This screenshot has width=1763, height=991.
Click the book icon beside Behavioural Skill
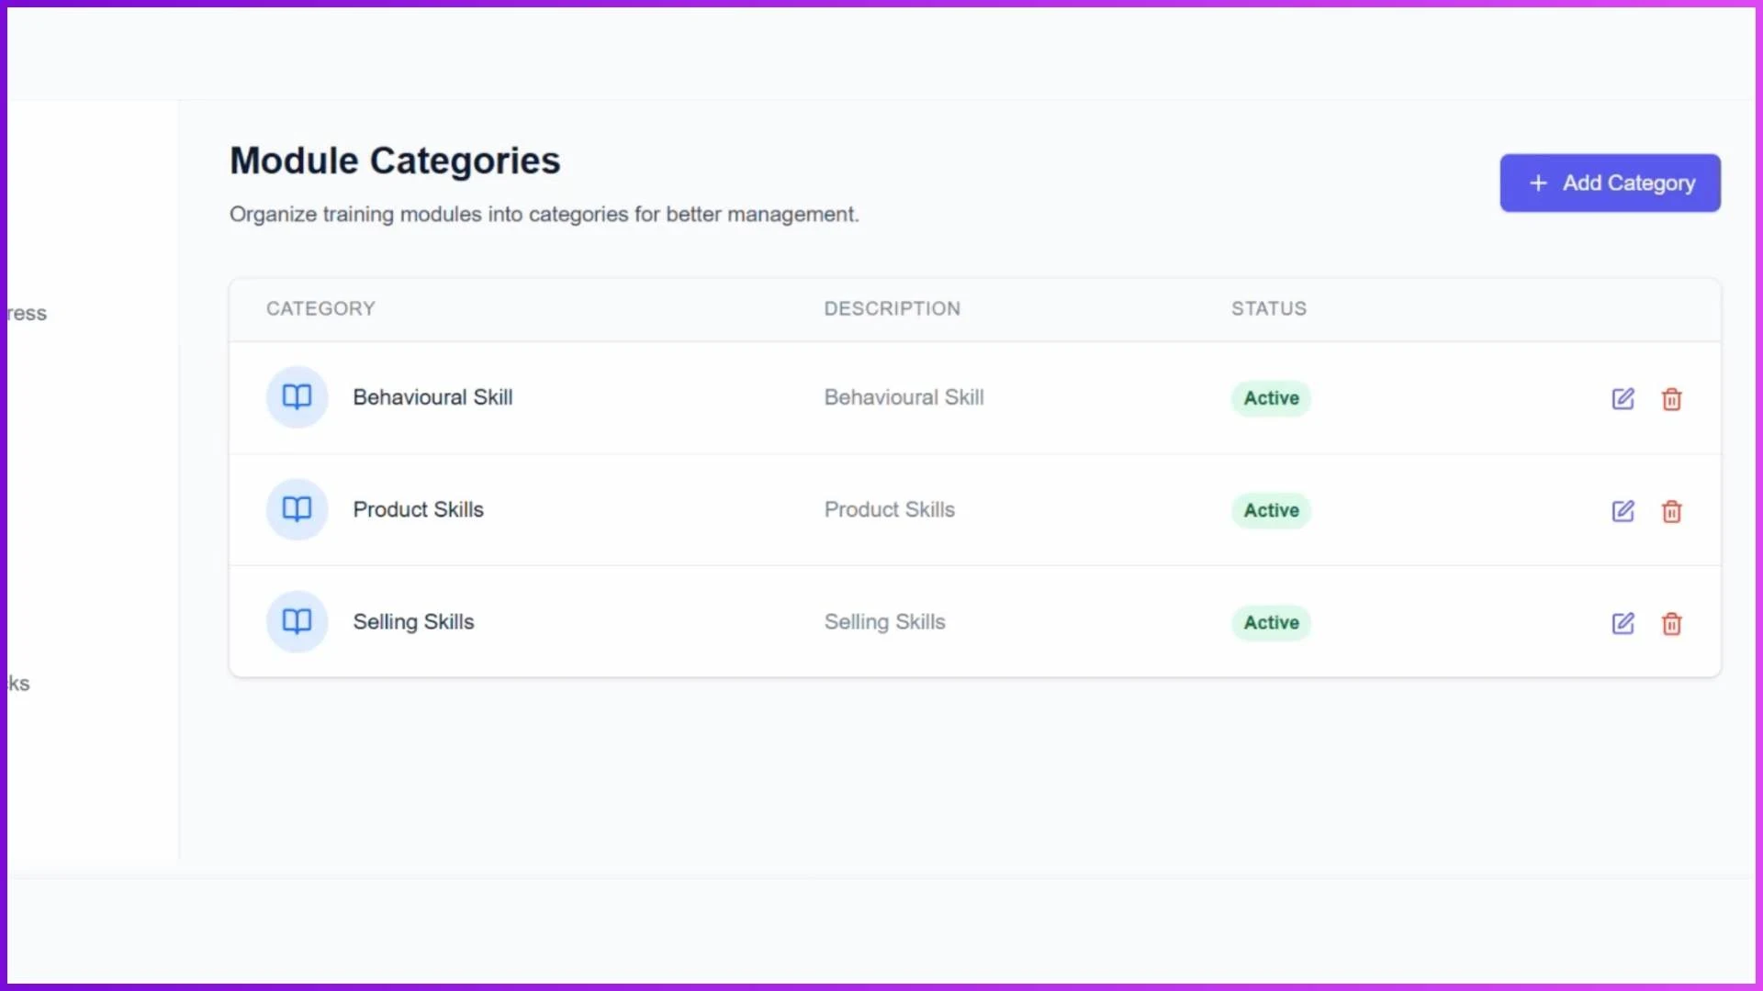coord(297,397)
